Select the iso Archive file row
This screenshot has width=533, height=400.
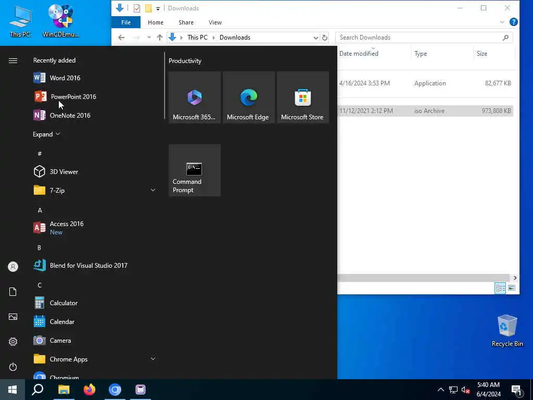[425, 111]
